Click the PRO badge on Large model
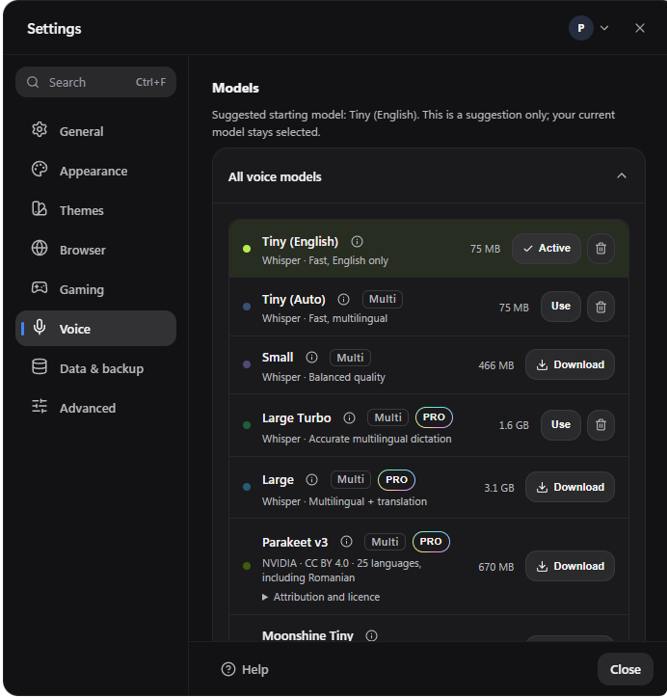Image resolution: width=667 pixels, height=698 pixels. pyautogui.click(x=396, y=479)
